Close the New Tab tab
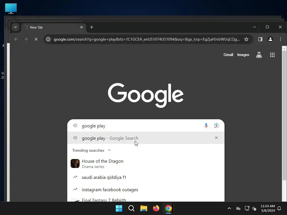The height and width of the screenshot is (215, 287). [x=82, y=27]
